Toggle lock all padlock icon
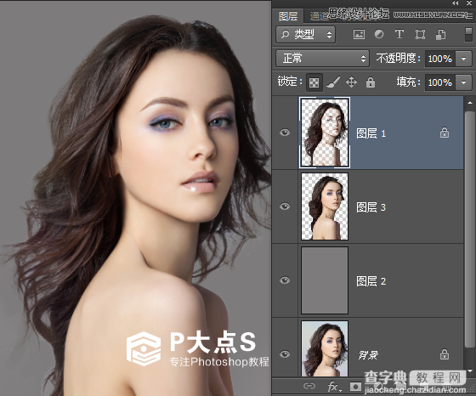The width and height of the screenshot is (476, 396). click(371, 82)
